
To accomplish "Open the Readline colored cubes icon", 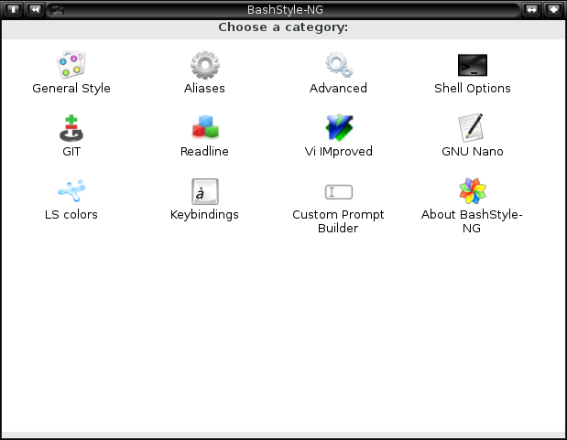I will coord(205,127).
